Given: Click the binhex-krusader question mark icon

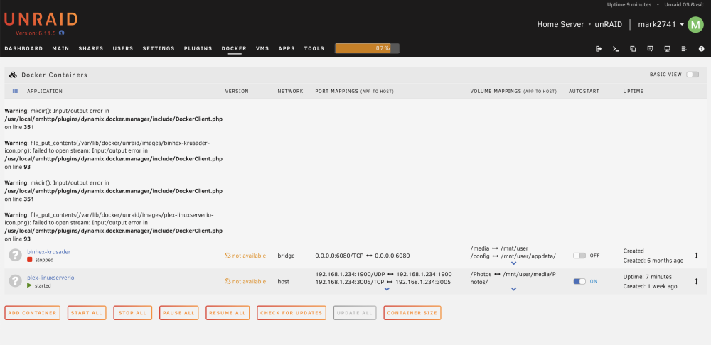Looking at the screenshot, I should 16,256.
